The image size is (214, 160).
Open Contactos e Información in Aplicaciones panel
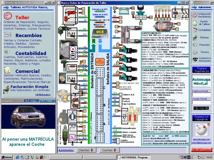[x=201, y=59]
